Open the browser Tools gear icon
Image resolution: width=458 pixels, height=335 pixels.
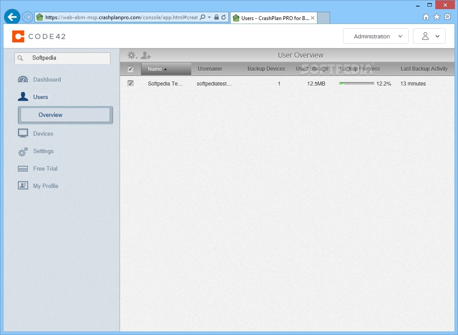pos(448,17)
